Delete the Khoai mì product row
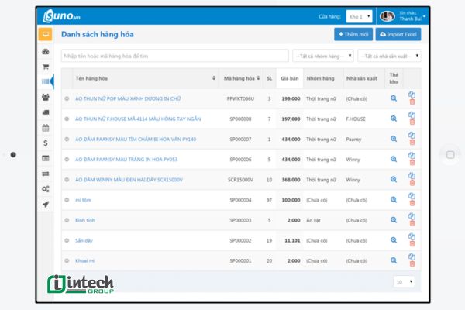 point(412,264)
